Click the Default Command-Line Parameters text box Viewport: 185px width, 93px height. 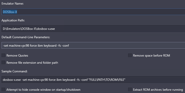(x=93, y=45)
